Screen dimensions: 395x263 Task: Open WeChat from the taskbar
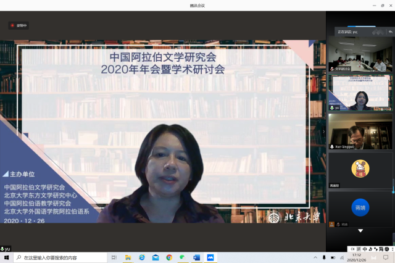[183, 257]
